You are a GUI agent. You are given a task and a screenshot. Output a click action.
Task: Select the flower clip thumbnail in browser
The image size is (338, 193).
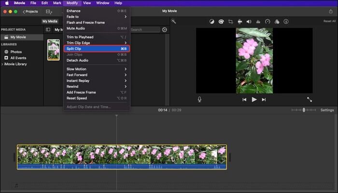(x=54, y=50)
